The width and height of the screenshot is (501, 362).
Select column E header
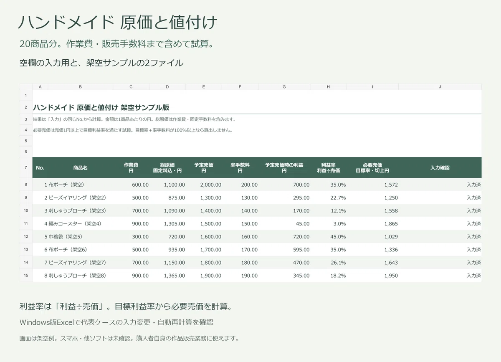tap(203, 87)
